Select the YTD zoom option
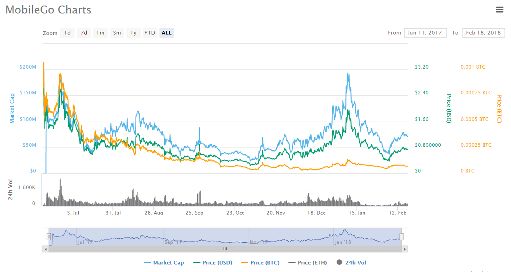Image resolution: width=511 pixels, height=272 pixels. coord(150,33)
